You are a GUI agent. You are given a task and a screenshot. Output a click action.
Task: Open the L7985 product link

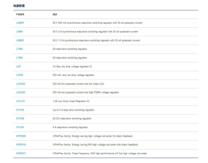[x=19, y=49]
